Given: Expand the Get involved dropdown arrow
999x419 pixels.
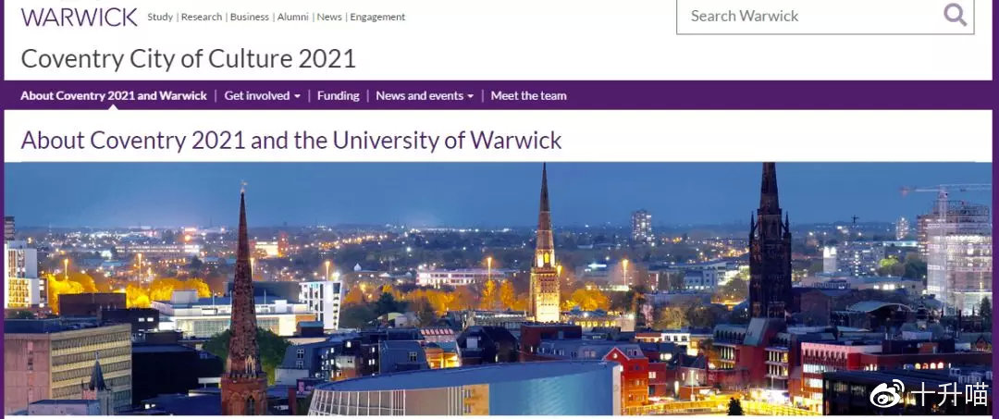Looking at the screenshot, I should pyautogui.click(x=297, y=97).
